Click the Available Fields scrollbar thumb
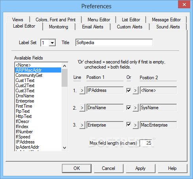Screen dimensions: 193x179 point(64,78)
